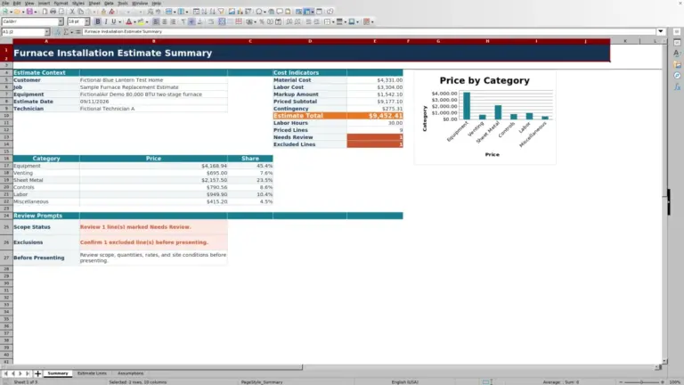Toggle Center Horizontally alignment
Screen dimensions: 684x385
(165, 21)
